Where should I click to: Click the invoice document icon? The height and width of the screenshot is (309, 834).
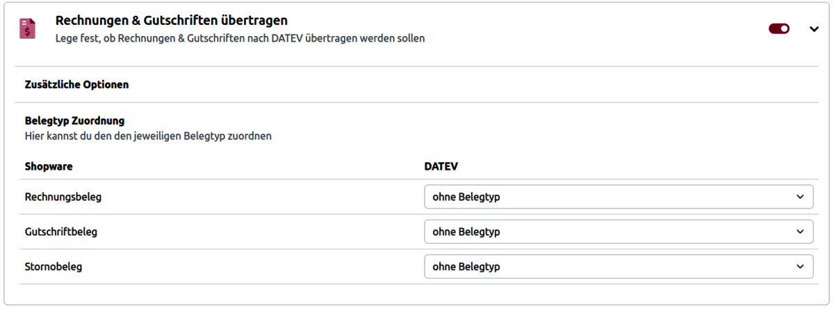pyautogui.click(x=27, y=29)
